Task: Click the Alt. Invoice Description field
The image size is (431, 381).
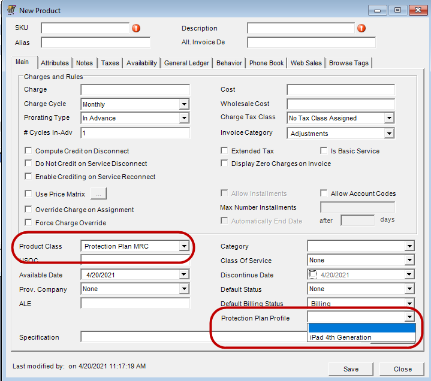Action: click(x=312, y=43)
